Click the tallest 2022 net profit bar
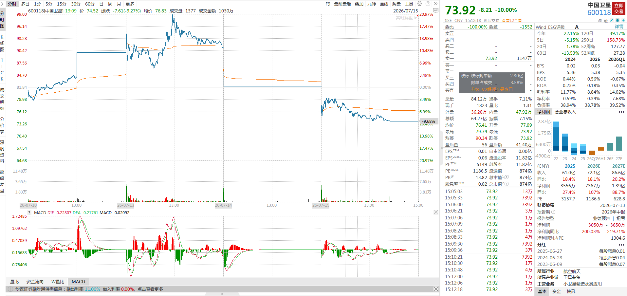Image resolution: width=627 pixels, height=296 pixels. tap(556, 136)
